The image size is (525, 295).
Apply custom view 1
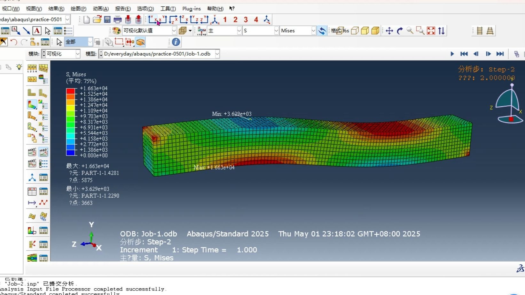pos(225,20)
